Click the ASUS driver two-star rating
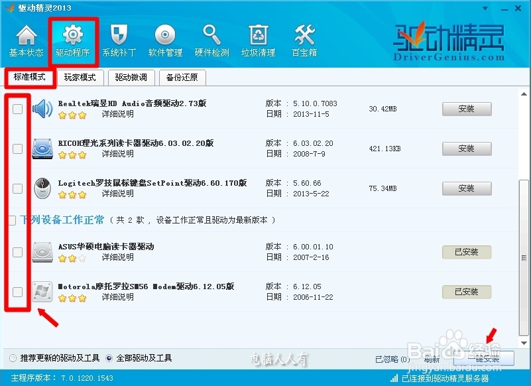 tap(72, 259)
